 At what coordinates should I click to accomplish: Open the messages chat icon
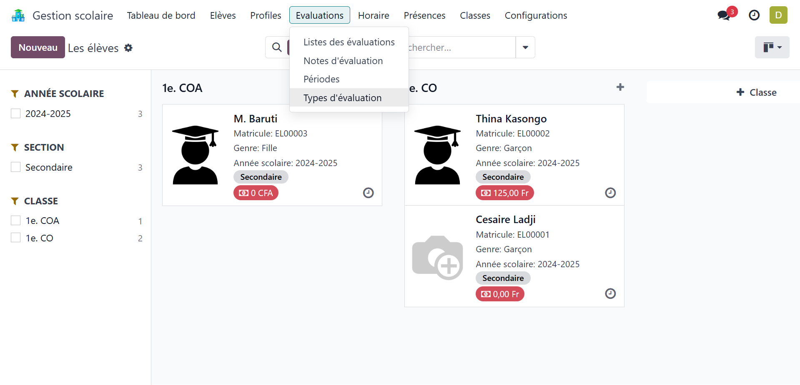coord(724,15)
